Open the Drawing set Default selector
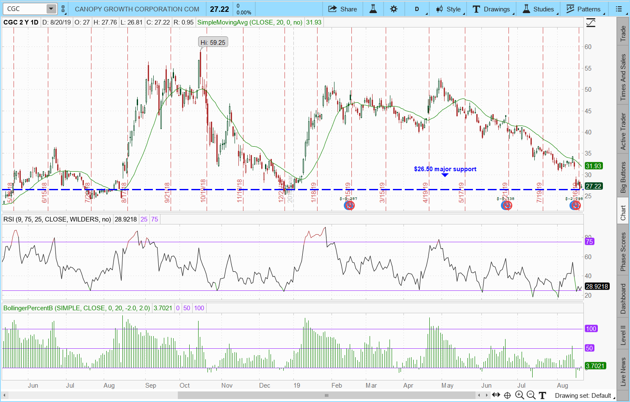Screen dimensions: 630x402 pyautogui.click(x=583, y=395)
